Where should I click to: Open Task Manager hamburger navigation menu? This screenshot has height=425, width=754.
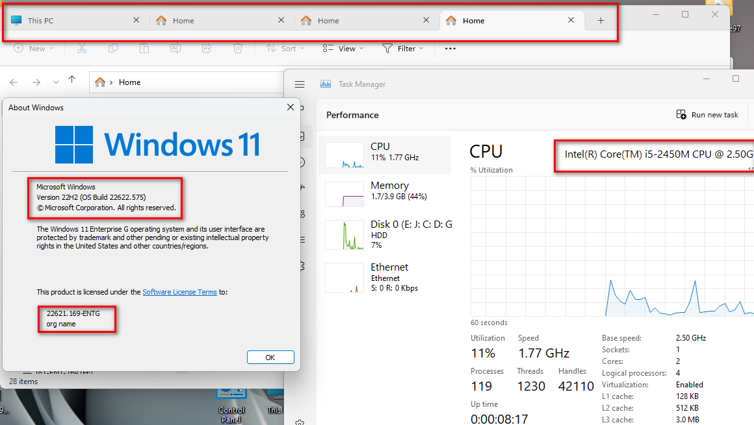point(300,84)
